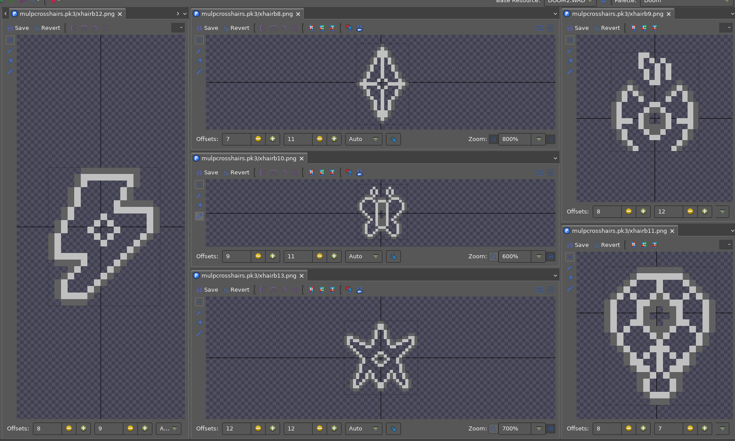This screenshot has height=441, width=735.
Task: Save changes to xhairb13.png
Action: pyautogui.click(x=207, y=290)
